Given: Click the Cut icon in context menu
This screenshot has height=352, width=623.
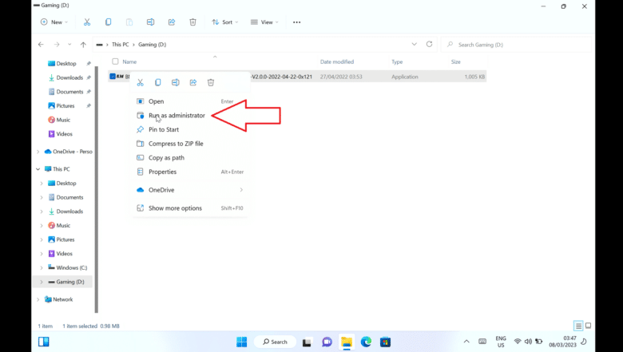Looking at the screenshot, I should (140, 82).
